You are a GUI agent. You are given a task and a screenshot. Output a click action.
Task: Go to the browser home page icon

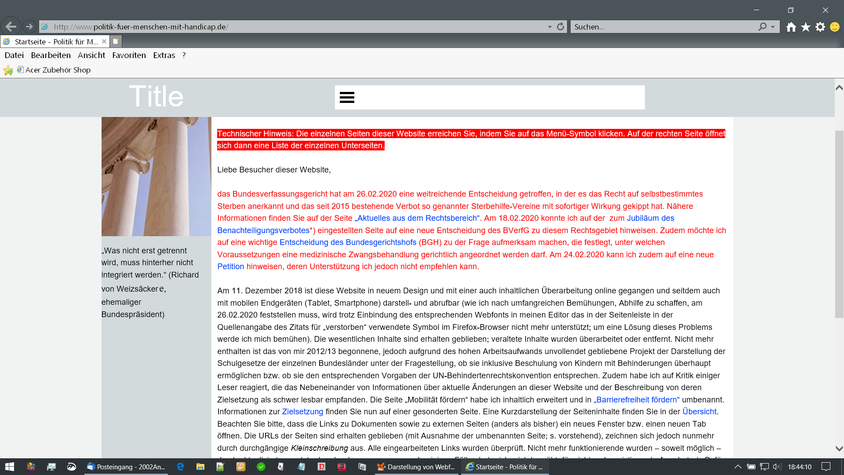click(x=791, y=27)
